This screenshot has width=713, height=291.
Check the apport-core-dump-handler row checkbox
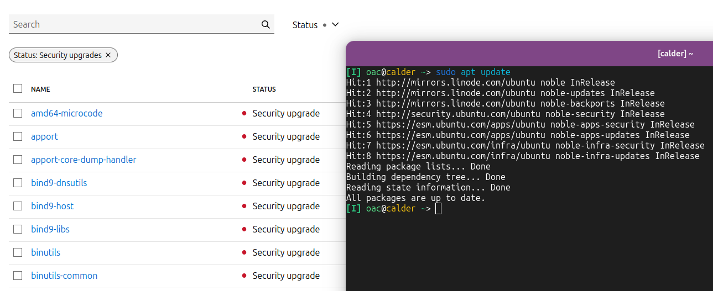coord(18,160)
